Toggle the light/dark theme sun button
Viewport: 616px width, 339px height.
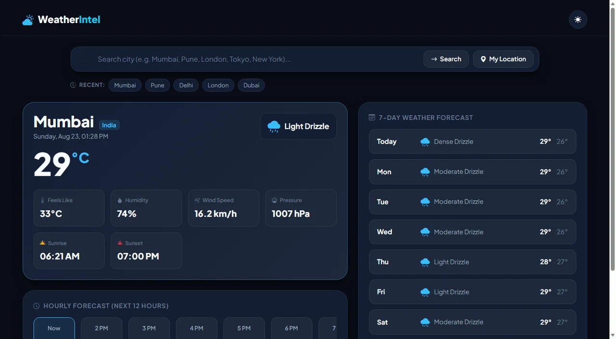click(x=578, y=20)
